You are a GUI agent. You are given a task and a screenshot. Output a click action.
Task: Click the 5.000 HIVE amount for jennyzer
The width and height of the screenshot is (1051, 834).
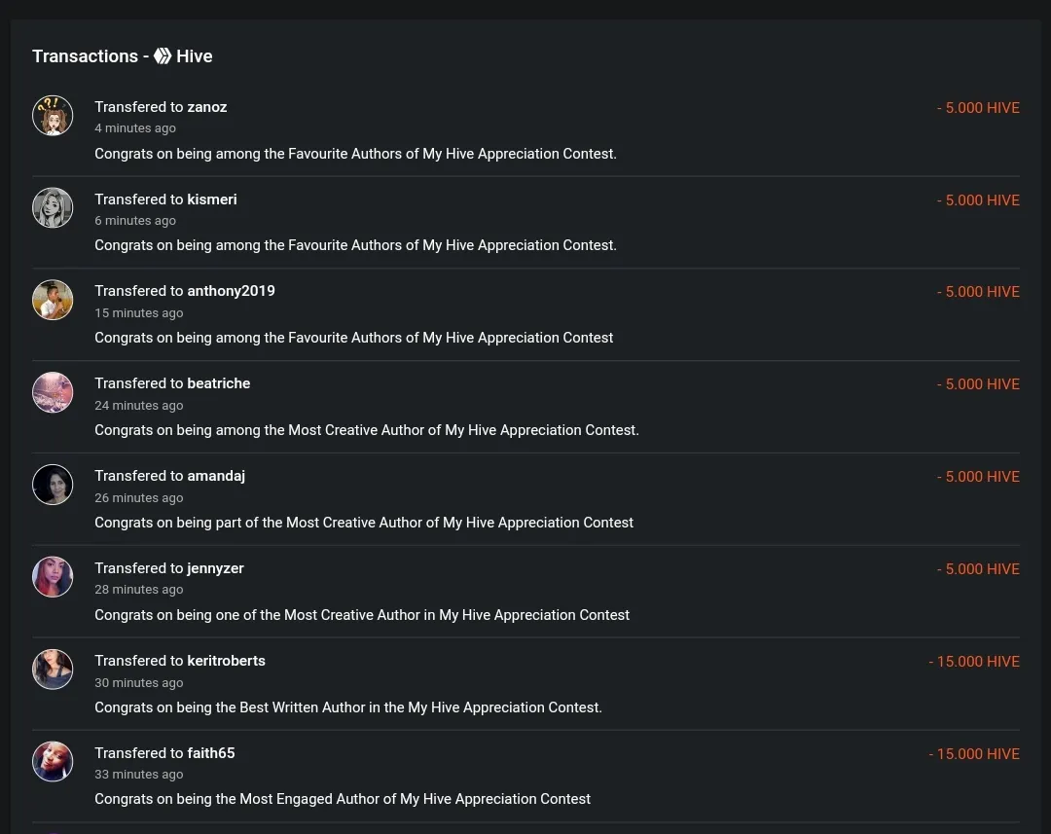[978, 569]
